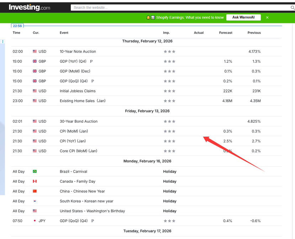Open the three-dot menu on left edge
Viewport: 295px width, 239px height.
3,41
